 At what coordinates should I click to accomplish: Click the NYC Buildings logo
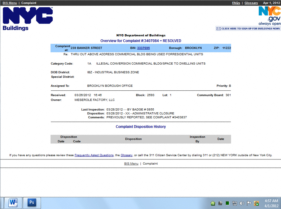[28, 19]
